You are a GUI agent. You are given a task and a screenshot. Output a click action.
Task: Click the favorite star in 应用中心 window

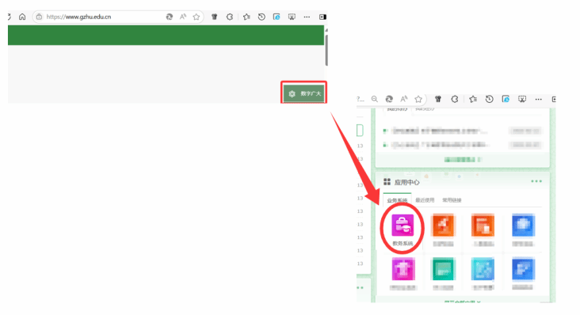point(418,99)
